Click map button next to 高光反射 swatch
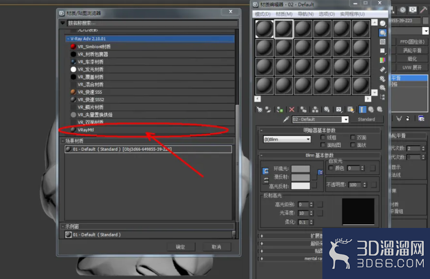 (314, 186)
